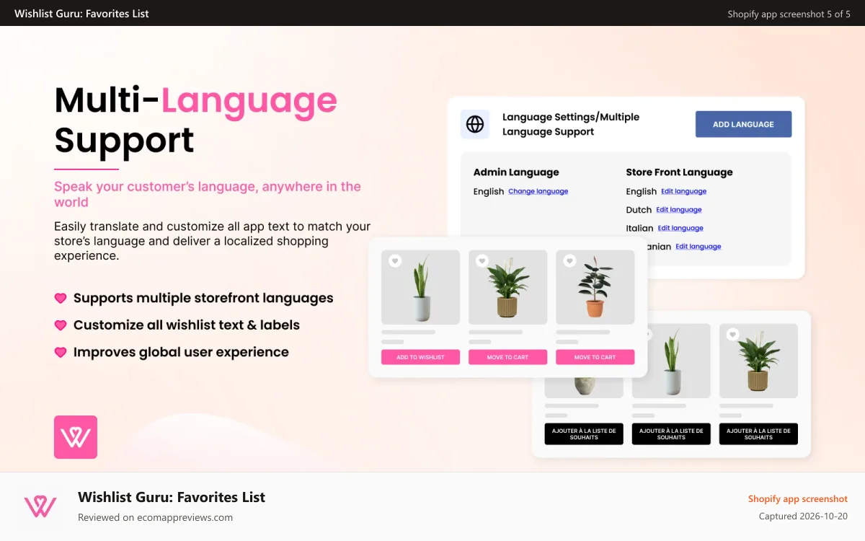Click Edit language beside Store Front English
865x541 pixels.
coord(683,191)
